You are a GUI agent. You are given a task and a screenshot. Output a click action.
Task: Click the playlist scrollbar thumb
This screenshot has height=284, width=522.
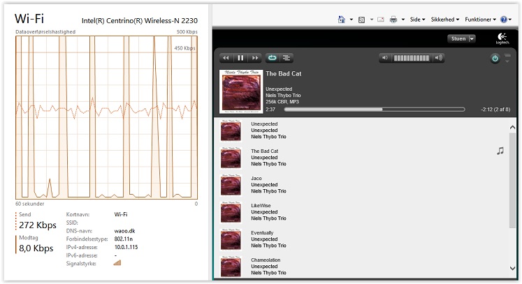tap(512, 180)
